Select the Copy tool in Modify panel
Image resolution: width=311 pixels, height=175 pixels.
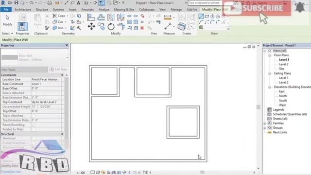pos(102,26)
